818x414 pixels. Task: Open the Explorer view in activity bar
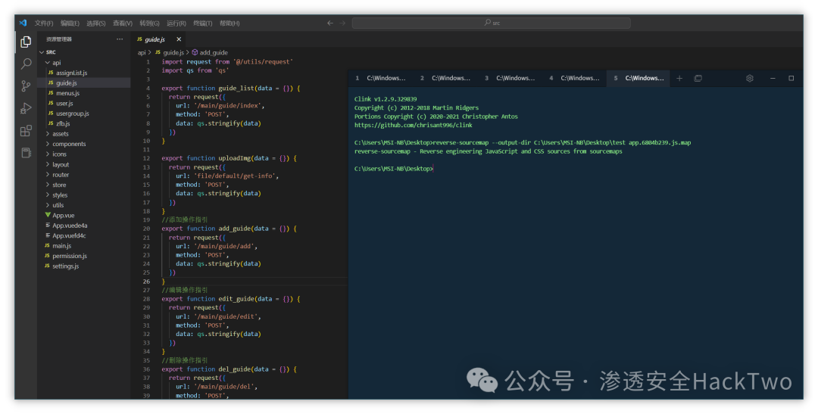(26, 42)
